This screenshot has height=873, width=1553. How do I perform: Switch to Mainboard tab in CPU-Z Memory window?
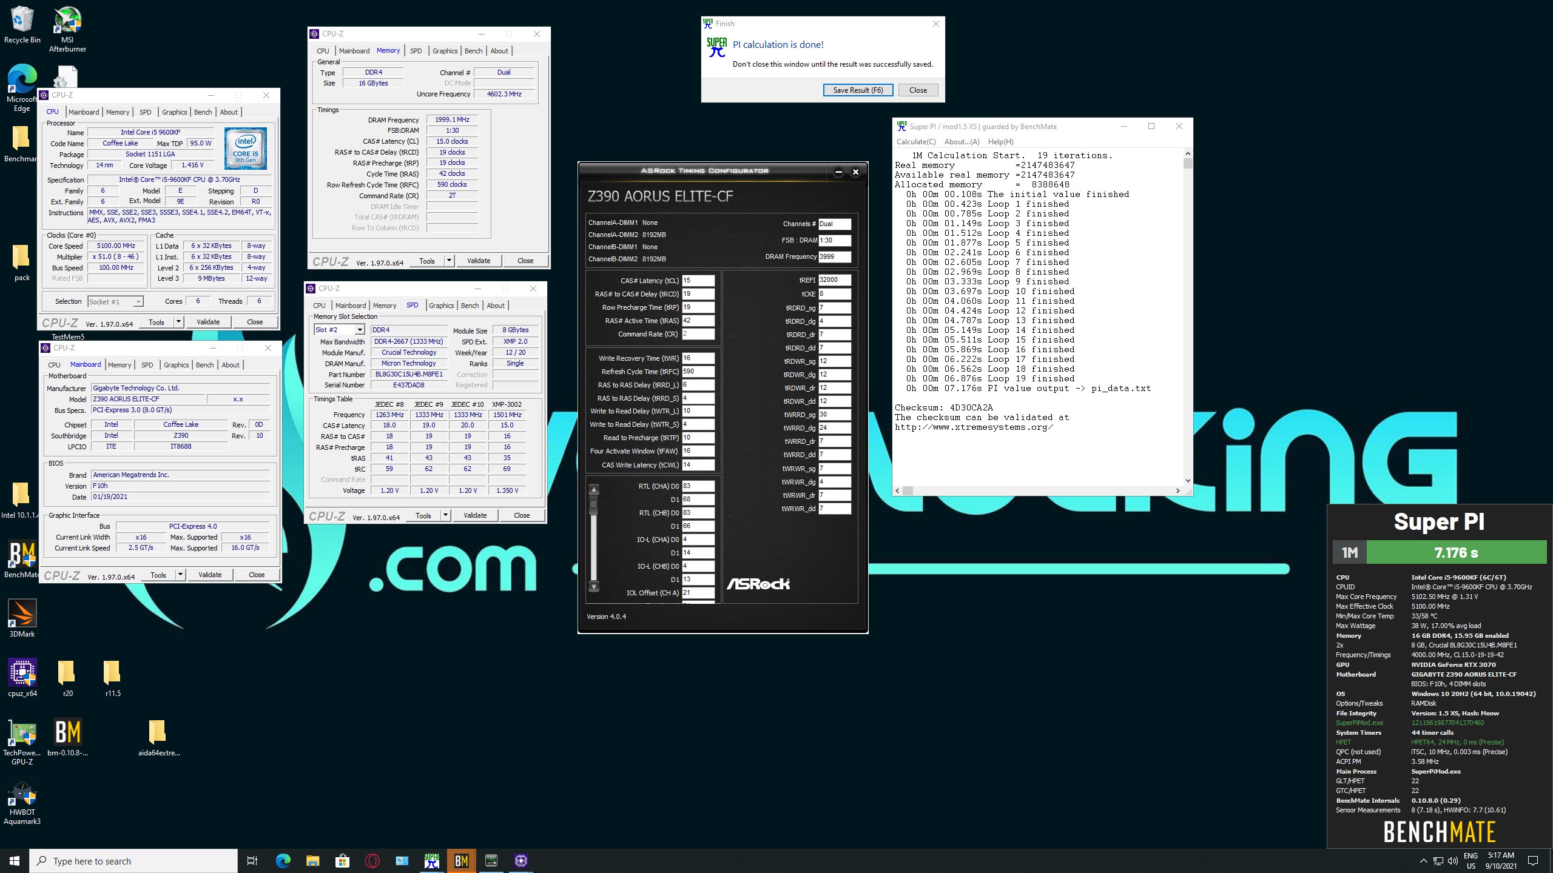coord(354,51)
